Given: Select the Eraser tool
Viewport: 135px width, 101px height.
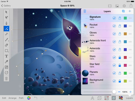Looking at the screenshot, I should [x=6, y=45].
